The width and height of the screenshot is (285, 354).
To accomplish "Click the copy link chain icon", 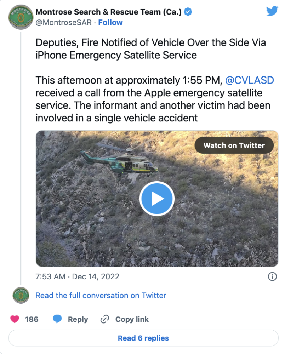I will [104, 319].
